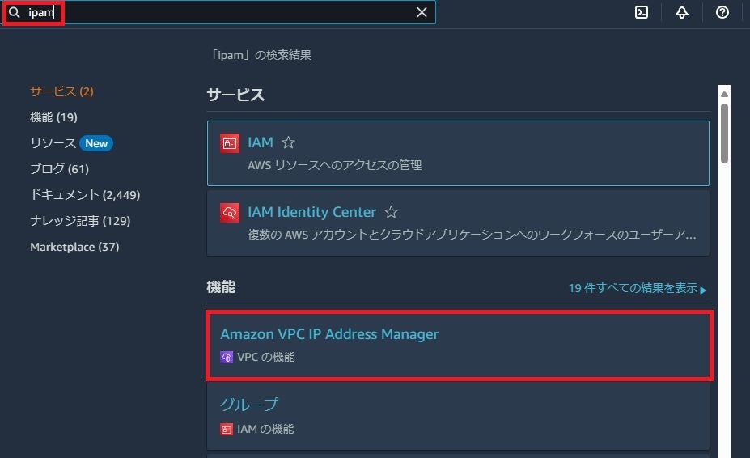Favorite IAM Identity Center with star
This screenshot has width=750, height=458.
coord(391,211)
